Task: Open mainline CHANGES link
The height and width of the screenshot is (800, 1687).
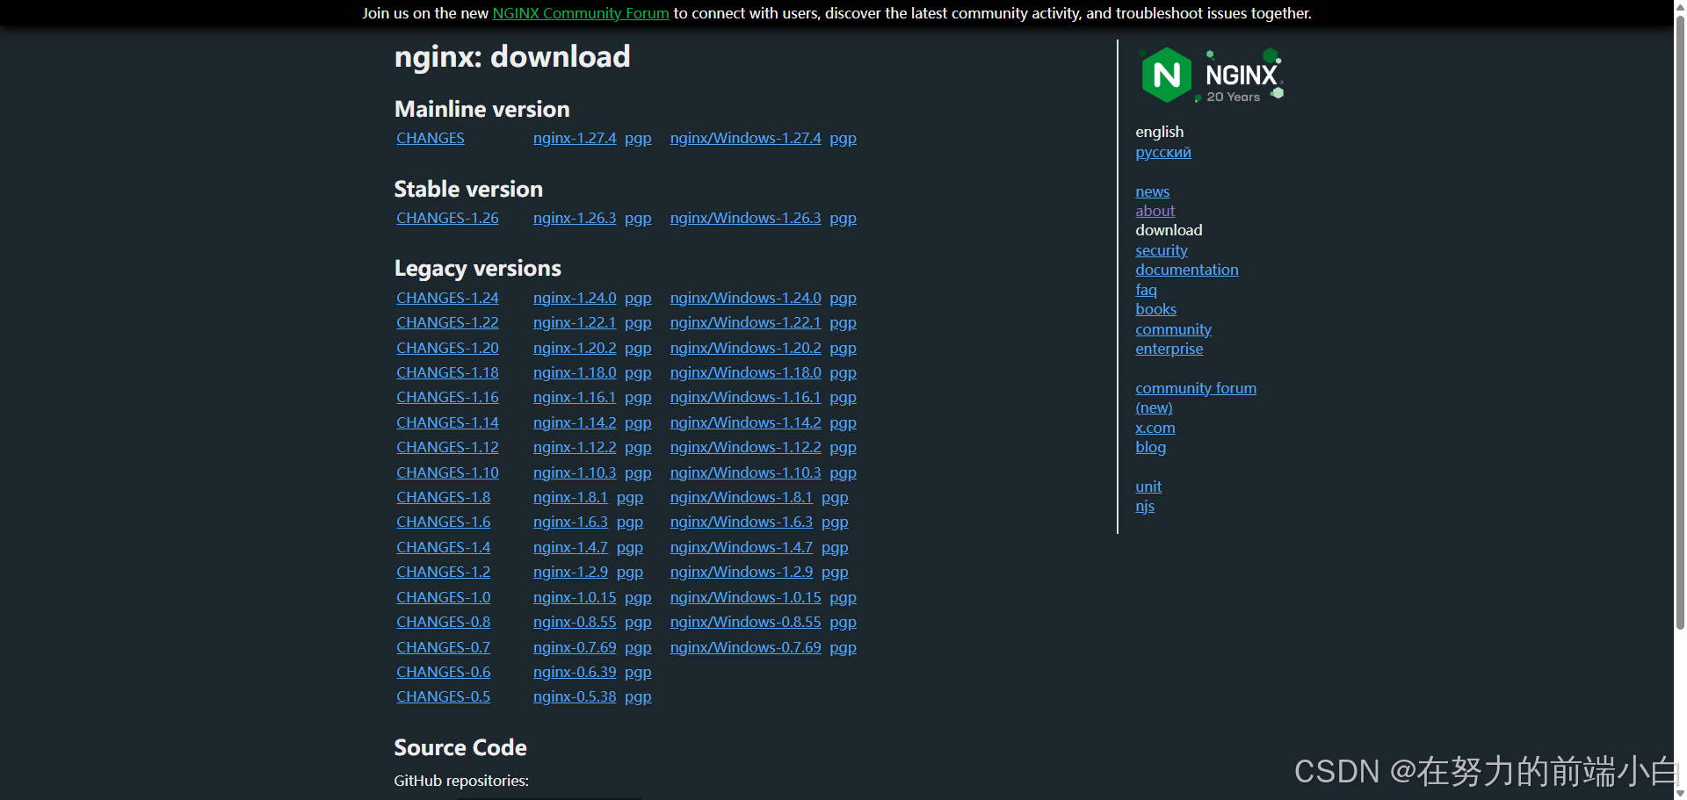Action: [431, 138]
